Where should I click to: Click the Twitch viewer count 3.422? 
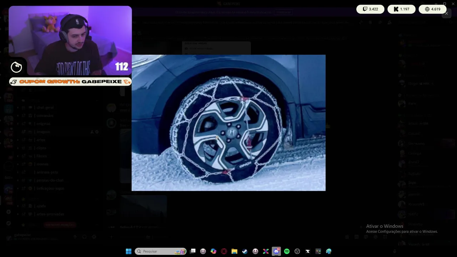click(370, 9)
